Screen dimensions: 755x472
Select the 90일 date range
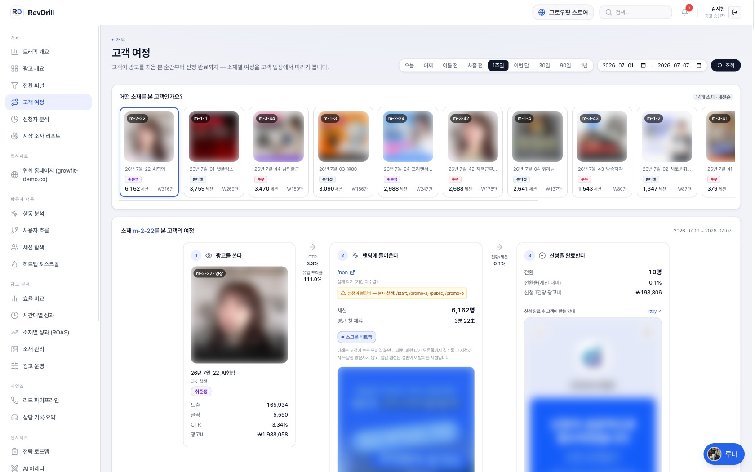click(565, 66)
